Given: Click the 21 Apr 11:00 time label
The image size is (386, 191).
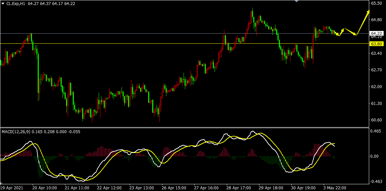Looking at the screenshot, I should click(76, 188).
